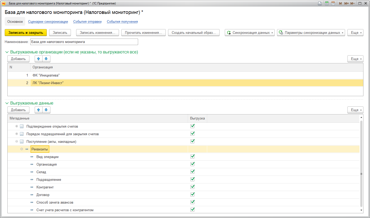Click the document icon of Поступление (акты, накладные)

pos(22,141)
